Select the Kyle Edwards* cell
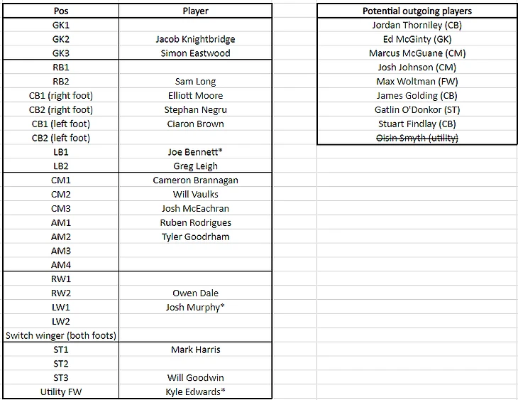518x400 pixels. pyautogui.click(x=195, y=391)
